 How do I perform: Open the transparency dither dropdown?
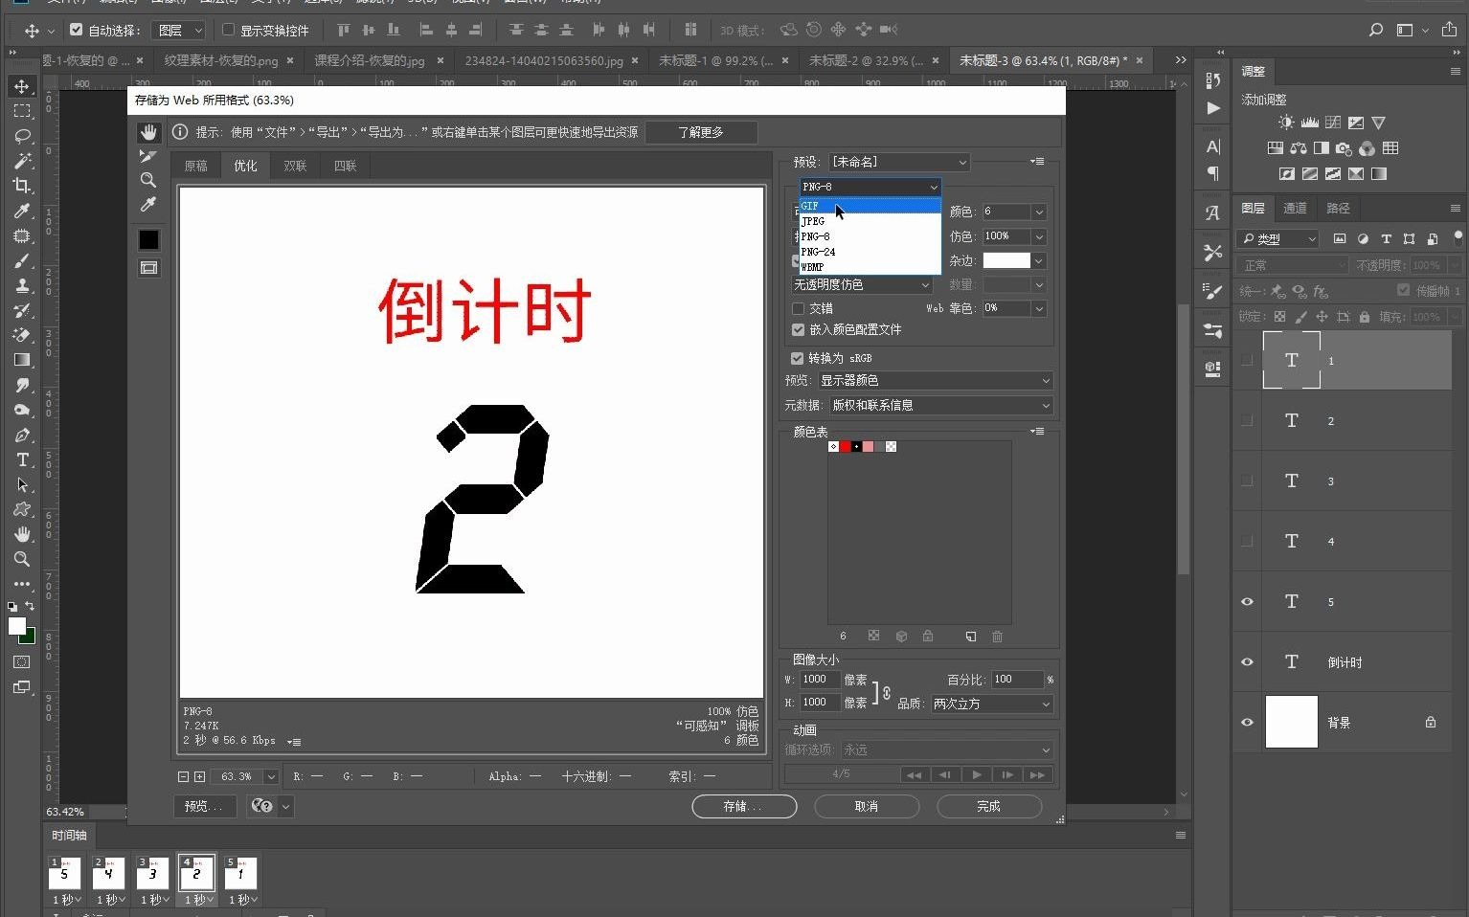[862, 285]
